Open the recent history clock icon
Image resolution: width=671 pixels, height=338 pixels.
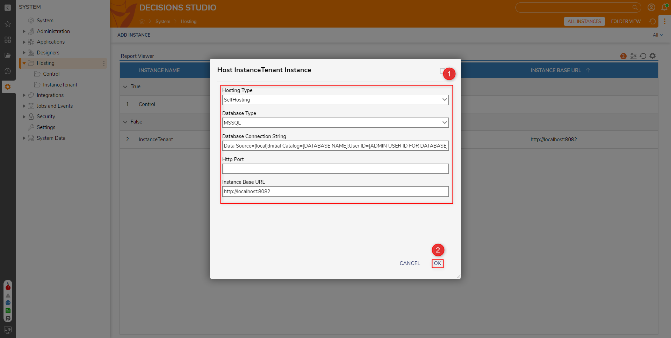point(8,71)
